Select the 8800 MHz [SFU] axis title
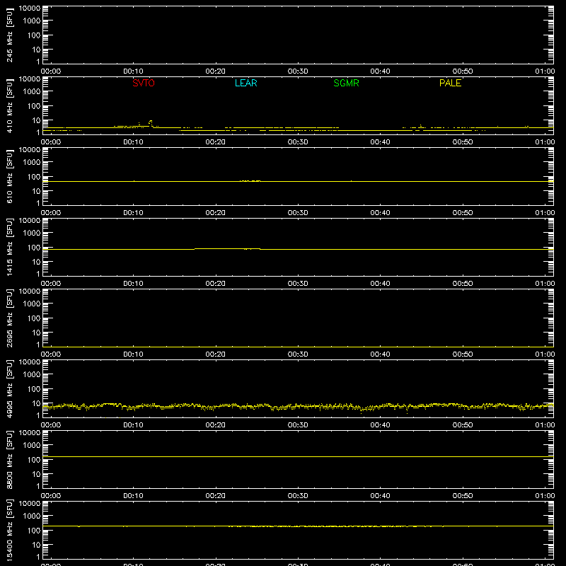The image size is (566, 566). point(9,459)
